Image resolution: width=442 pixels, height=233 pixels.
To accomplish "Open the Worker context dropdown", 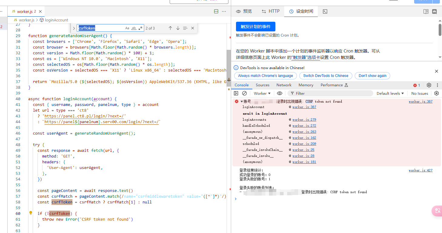I will [262, 93].
